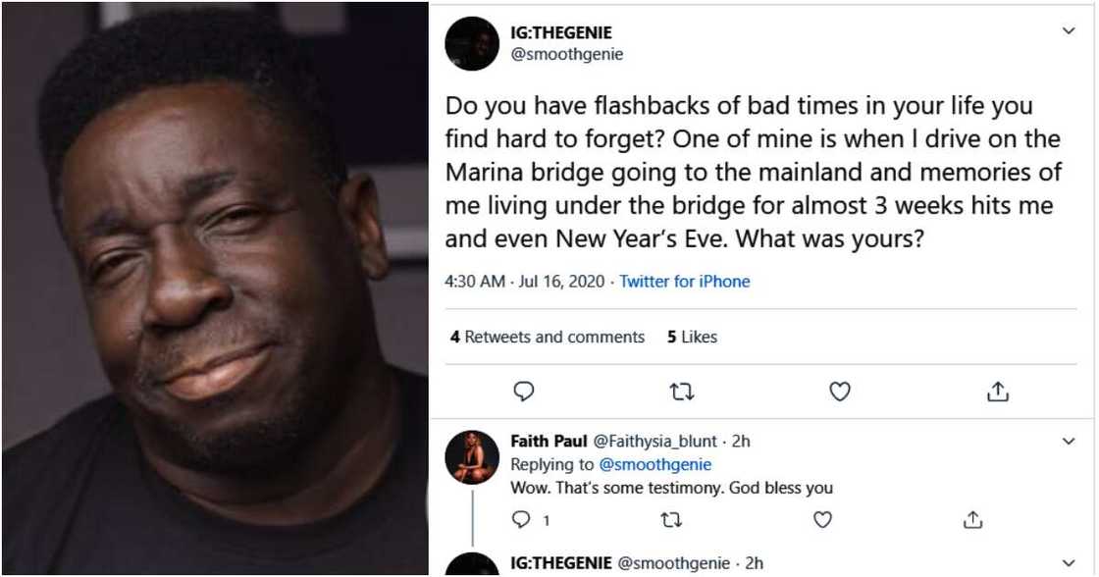The image size is (1099, 577).
Task: Open IG:THEGENIE profile avatar at top
Action: click(x=472, y=44)
